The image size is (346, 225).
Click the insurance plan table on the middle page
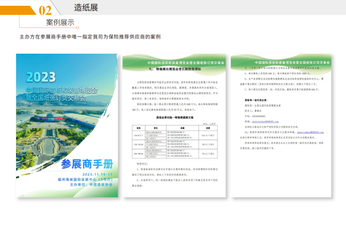pyautogui.click(x=175, y=141)
